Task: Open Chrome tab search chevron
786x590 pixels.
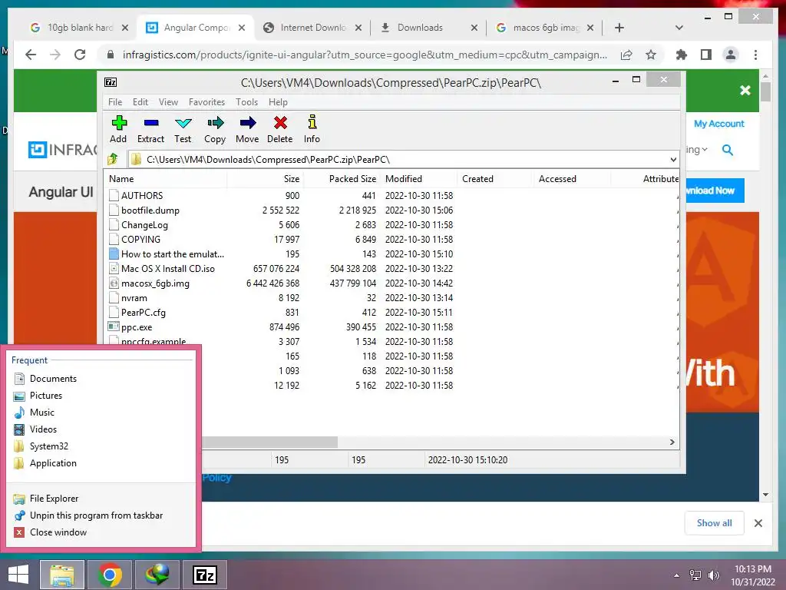Action: (x=679, y=28)
